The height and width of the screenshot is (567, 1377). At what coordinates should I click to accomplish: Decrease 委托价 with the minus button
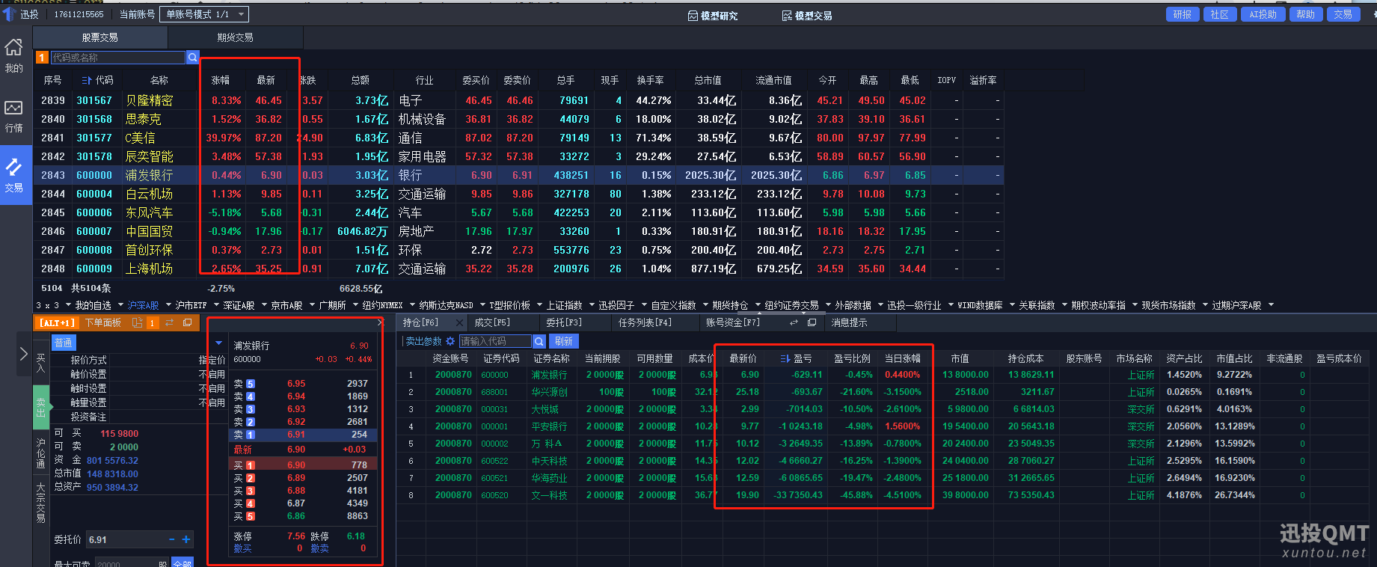click(x=172, y=539)
